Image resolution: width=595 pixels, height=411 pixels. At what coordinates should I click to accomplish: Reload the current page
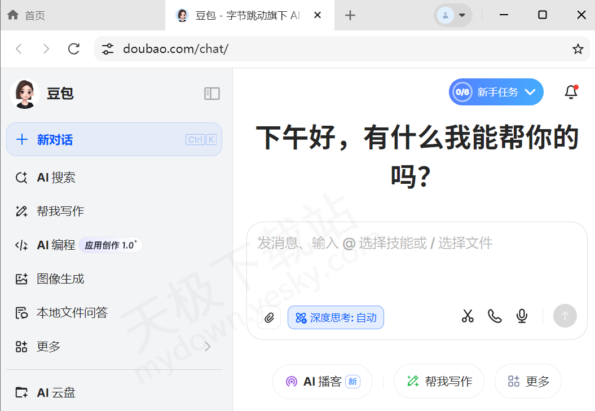[x=74, y=48]
